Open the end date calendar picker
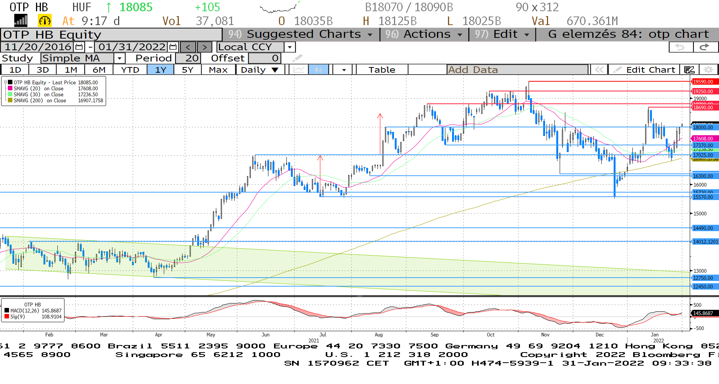Screen dimensions: 719x384 coord(173,47)
